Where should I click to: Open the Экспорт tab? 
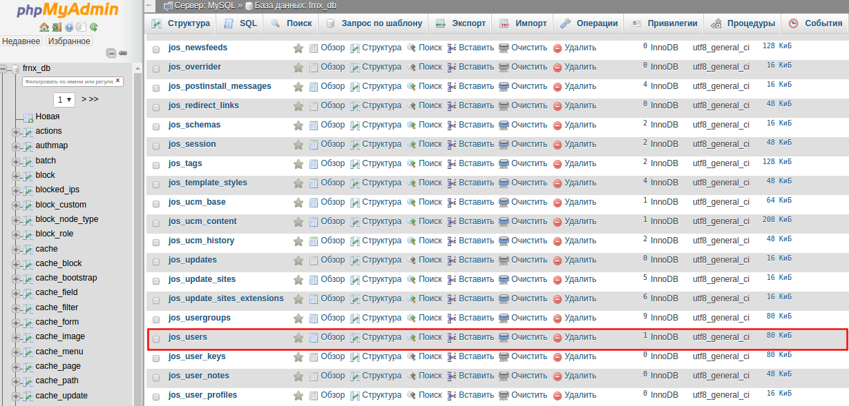pos(460,23)
